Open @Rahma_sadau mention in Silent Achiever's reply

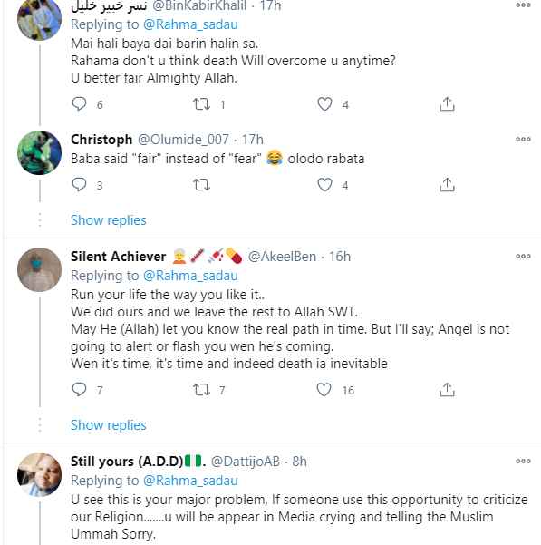point(190,276)
